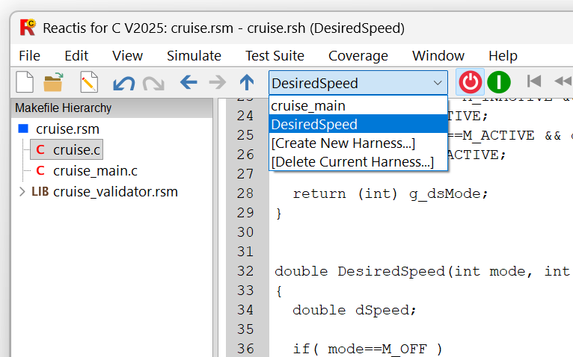Open the View menu
Viewport: 573px width, 357px height.
point(127,56)
